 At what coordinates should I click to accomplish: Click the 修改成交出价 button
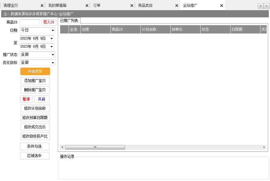[35, 127]
